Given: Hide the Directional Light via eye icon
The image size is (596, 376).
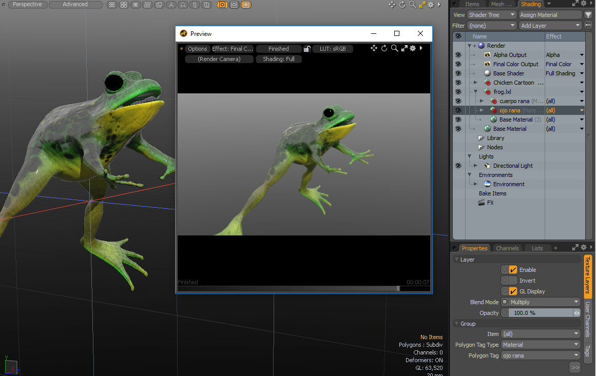Looking at the screenshot, I should (x=458, y=166).
